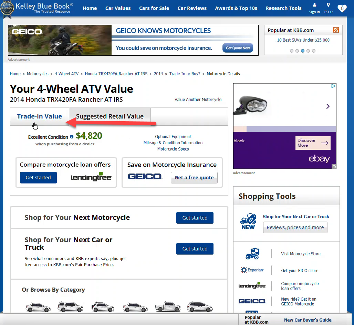Open the Research Tools menu
The image size is (354, 325).
tap(283, 8)
